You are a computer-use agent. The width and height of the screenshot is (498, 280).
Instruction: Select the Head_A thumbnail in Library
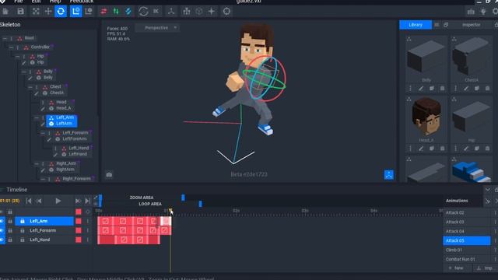[x=426, y=117]
